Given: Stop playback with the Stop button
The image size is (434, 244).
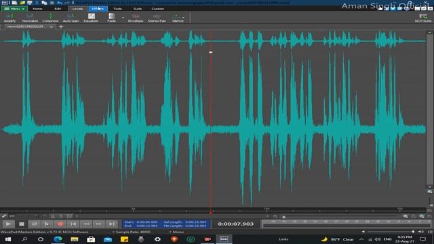Looking at the screenshot, I should pos(22,224).
